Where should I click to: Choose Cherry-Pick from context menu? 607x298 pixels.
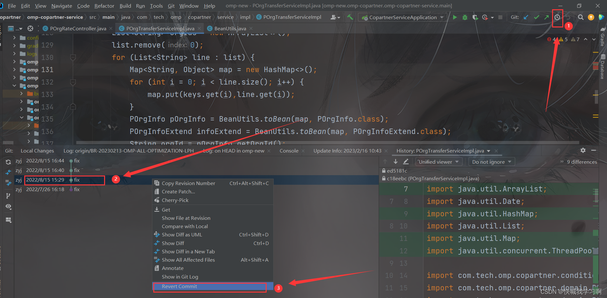pyautogui.click(x=213, y=200)
